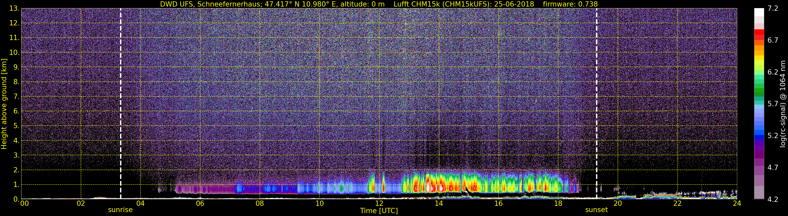This screenshot has width=788, height=216.
Task: Click colorbar value 7.2
Action: pos(773,8)
